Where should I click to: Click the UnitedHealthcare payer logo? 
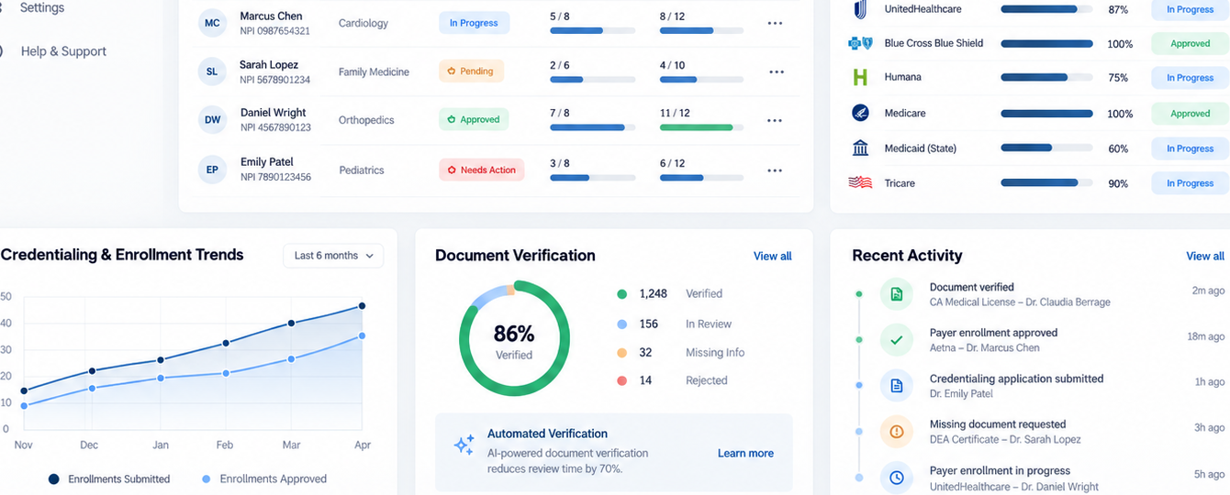point(860,9)
